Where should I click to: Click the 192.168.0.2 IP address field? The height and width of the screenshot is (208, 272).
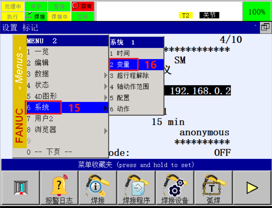[x=198, y=90]
